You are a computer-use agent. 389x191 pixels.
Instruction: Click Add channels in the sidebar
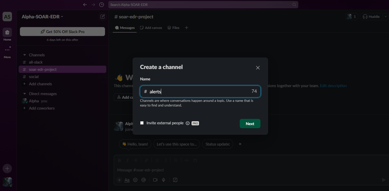click(x=62, y=84)
